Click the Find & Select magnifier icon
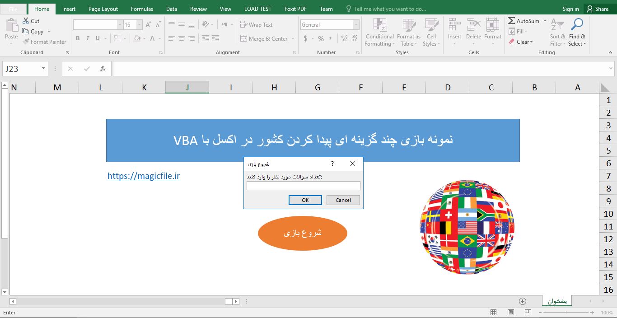The height and width of the screenshot is (318, 617). [577, 25]
